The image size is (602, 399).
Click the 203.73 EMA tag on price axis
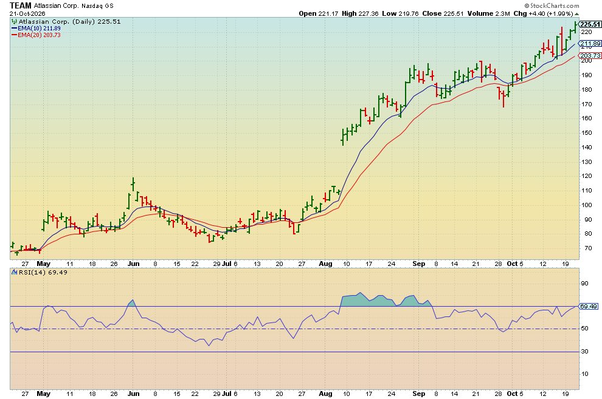pos(590,56)
